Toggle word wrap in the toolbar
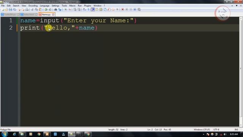 click(84, 10)
